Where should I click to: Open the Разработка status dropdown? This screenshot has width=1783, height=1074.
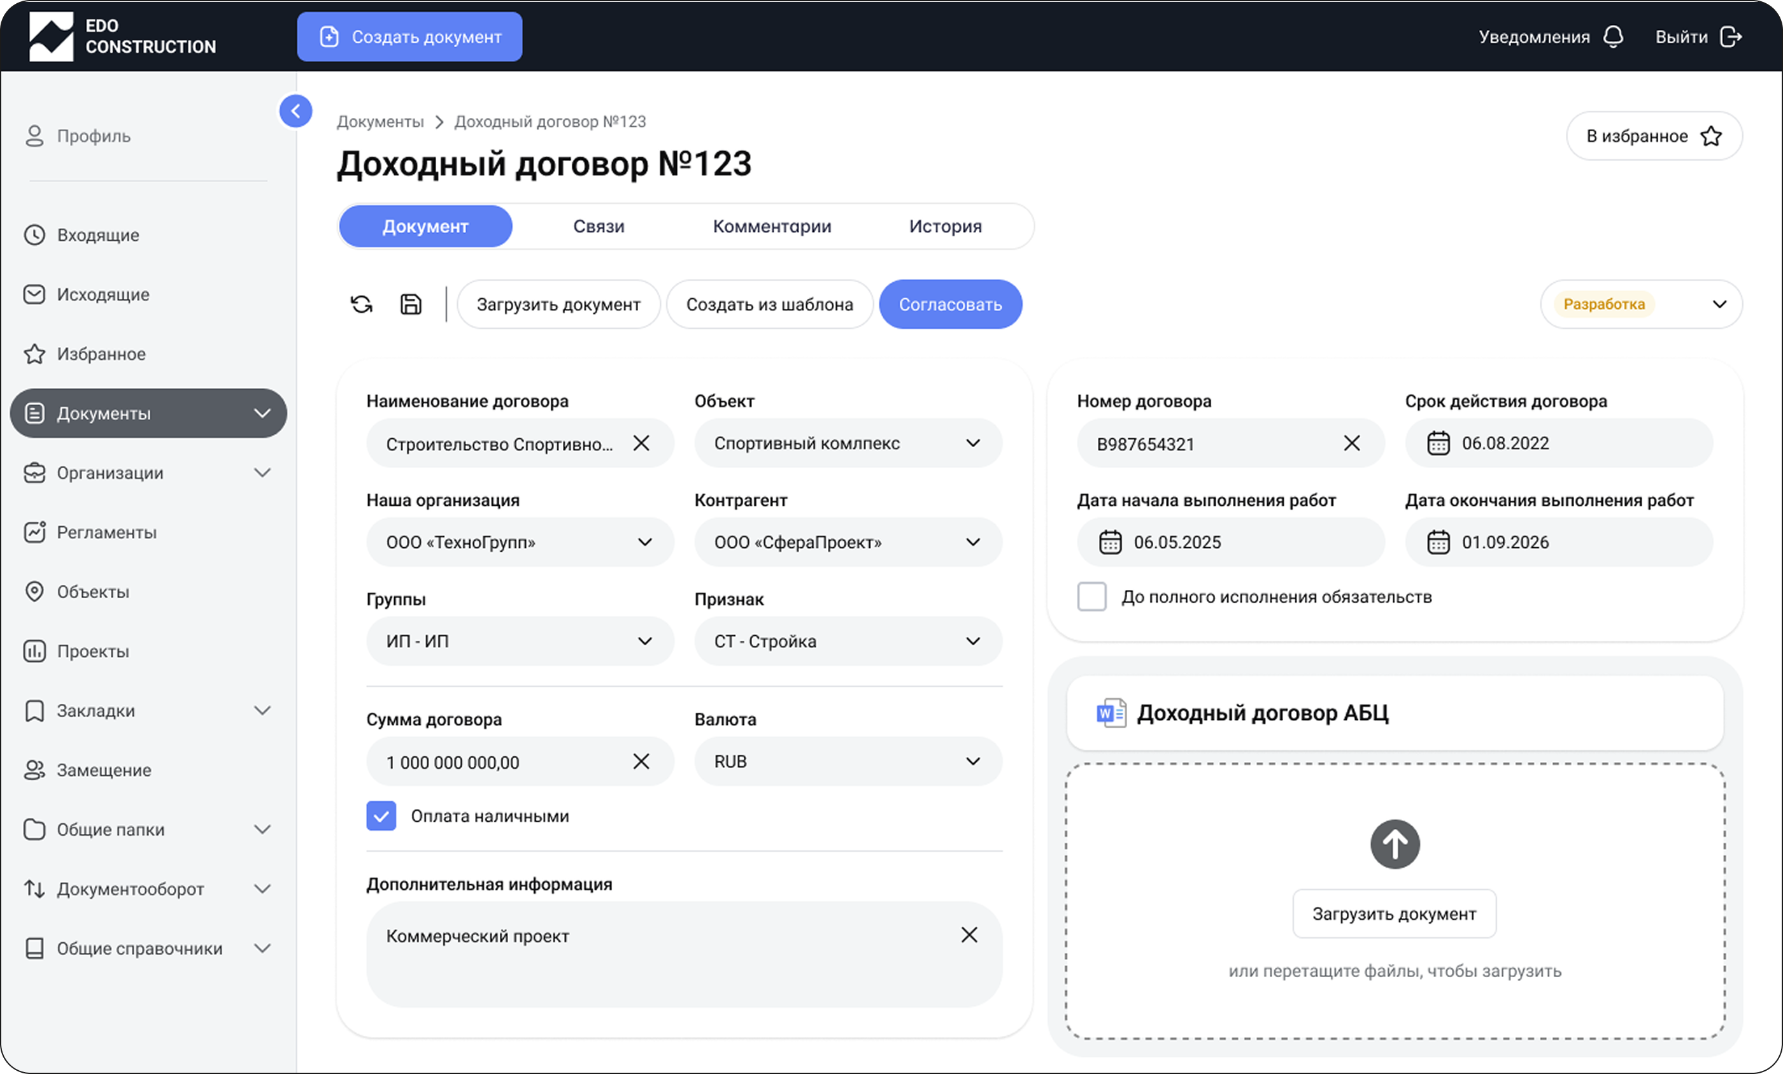(1641, 304)
